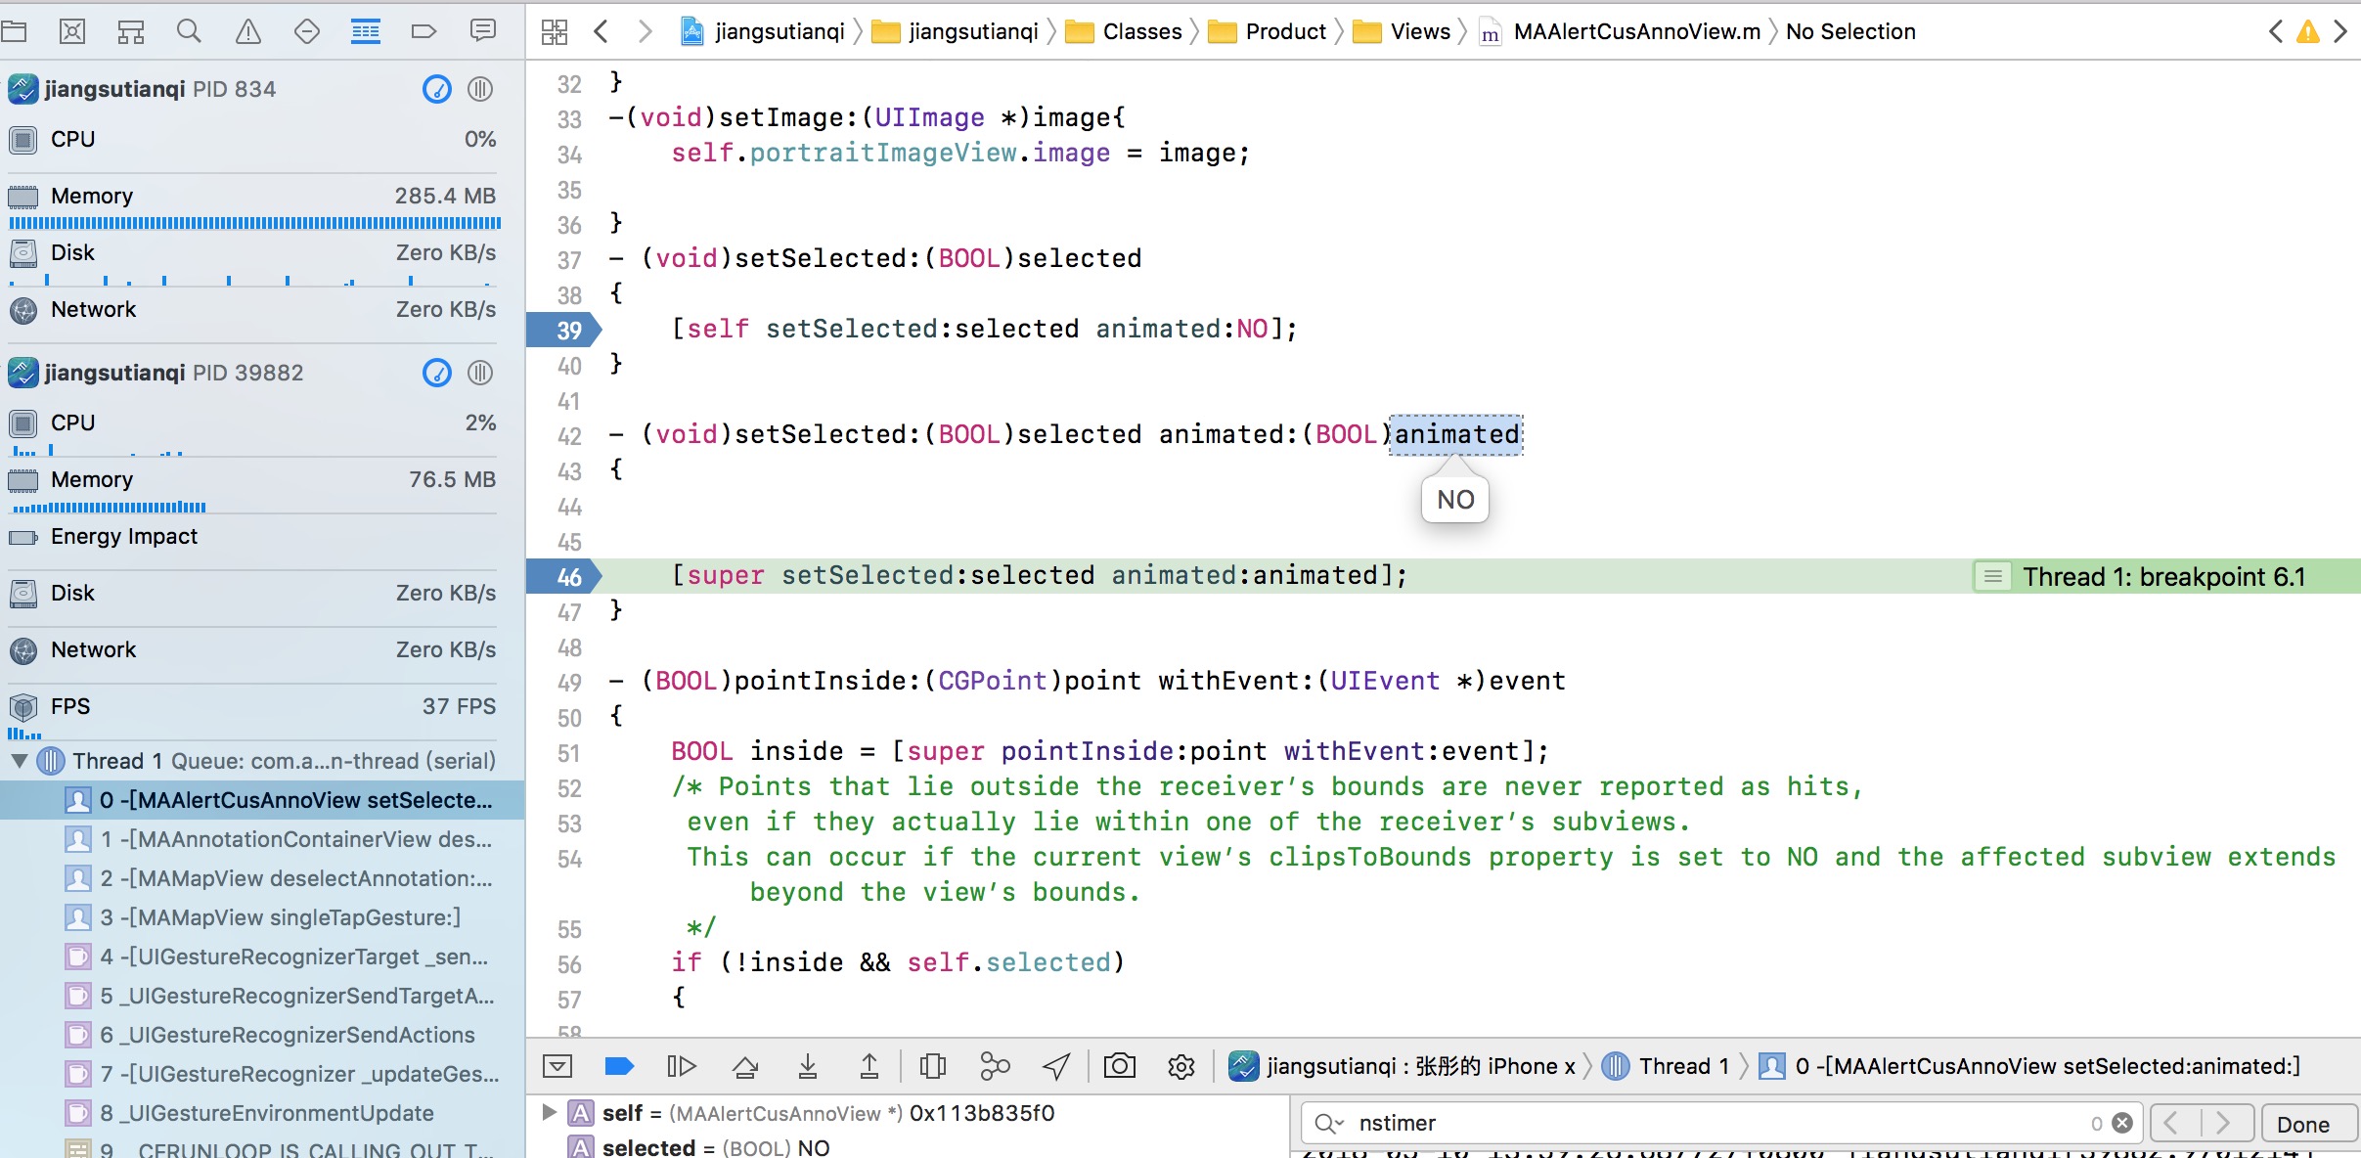
Task: Pause the PID 39882 process
Action: click(x=480, y=373)
